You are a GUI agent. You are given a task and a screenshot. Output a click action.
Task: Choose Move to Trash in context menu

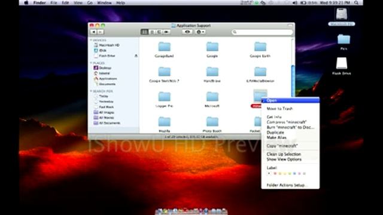point(290,109)
